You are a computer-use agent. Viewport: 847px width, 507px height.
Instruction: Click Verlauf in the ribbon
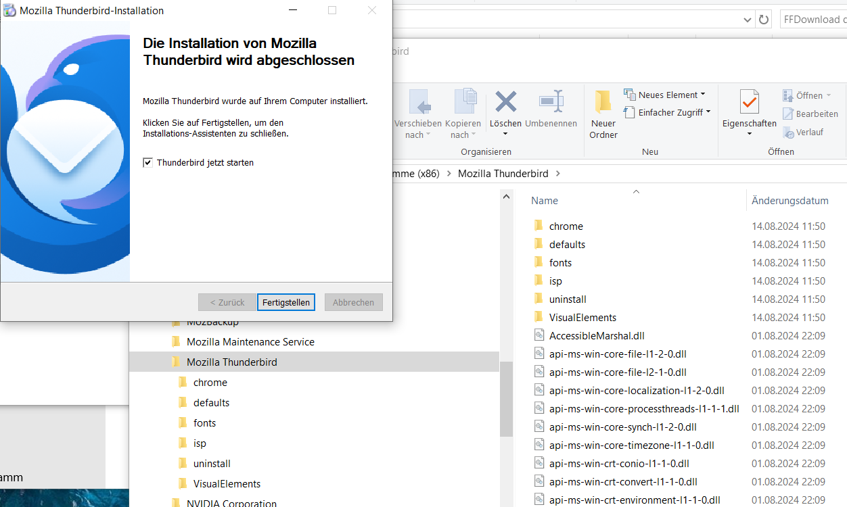(x=803, y=132)
